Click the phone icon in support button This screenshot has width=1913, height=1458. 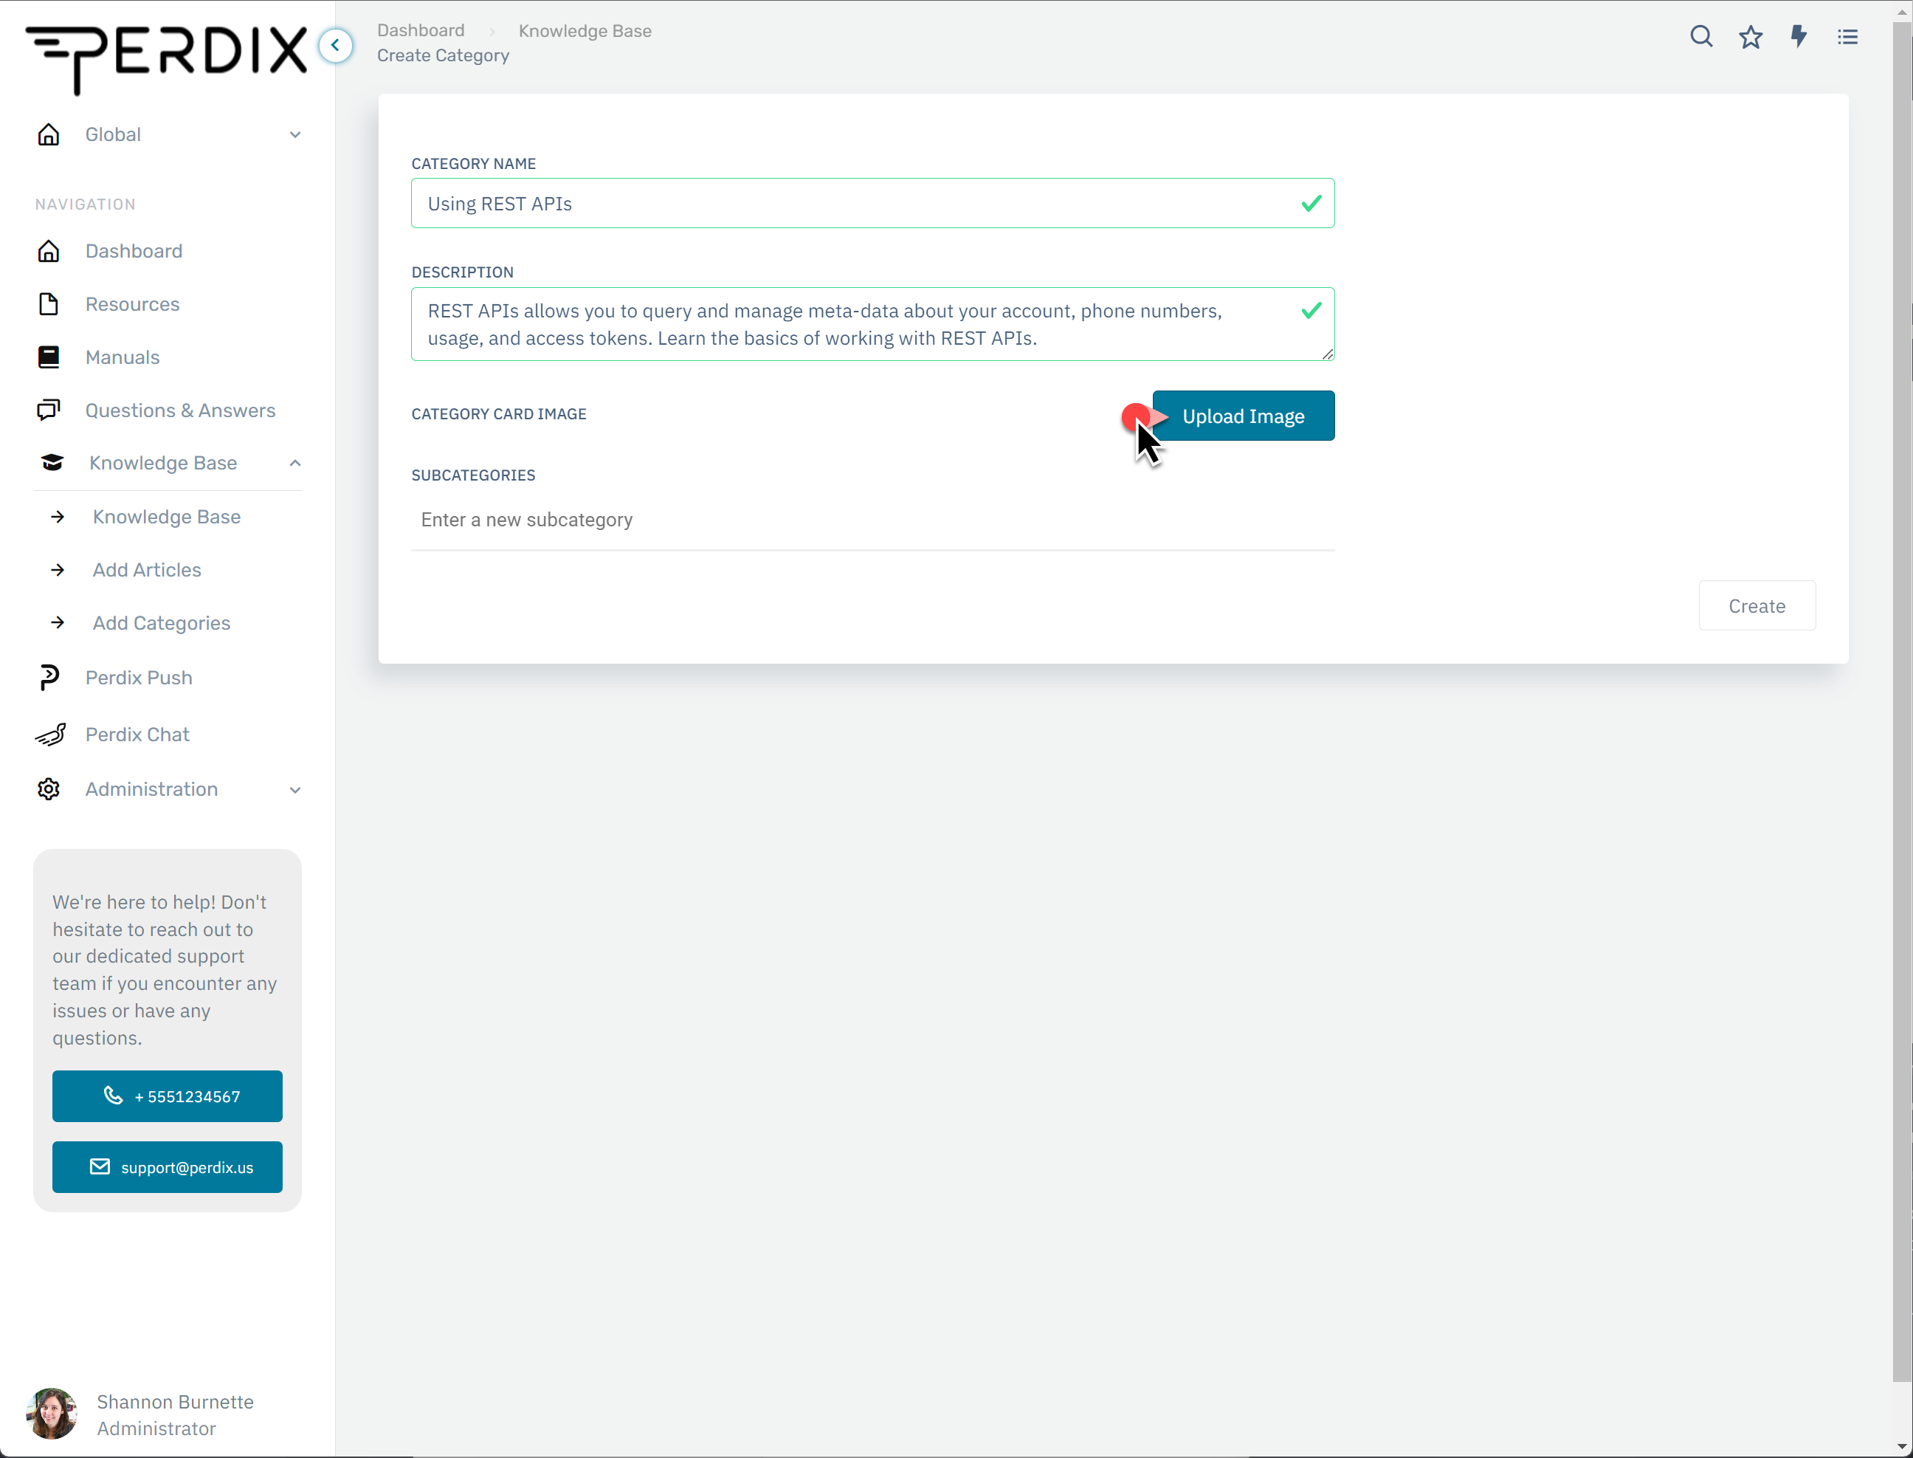113,1096
